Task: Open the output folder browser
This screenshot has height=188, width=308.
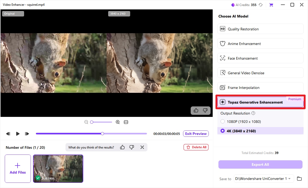Action: pos(299,179)
